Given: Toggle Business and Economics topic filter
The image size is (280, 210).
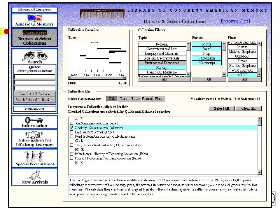Looking at the screenshot, I should coord(162,63).
